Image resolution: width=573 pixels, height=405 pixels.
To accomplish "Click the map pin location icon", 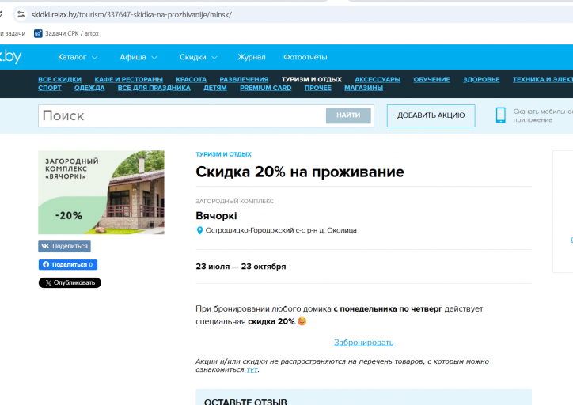I will point(199,230).
